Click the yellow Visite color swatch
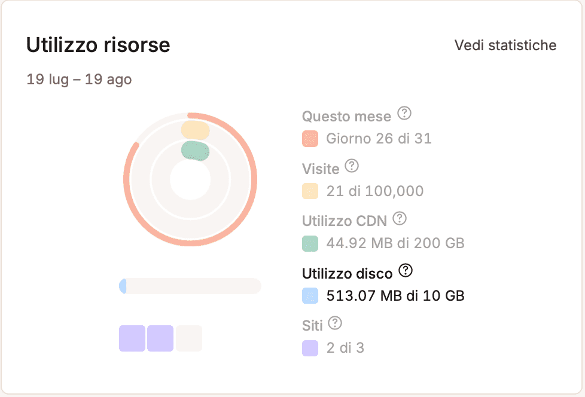Screen dimensions: 585x397 [x=310, y=191]
